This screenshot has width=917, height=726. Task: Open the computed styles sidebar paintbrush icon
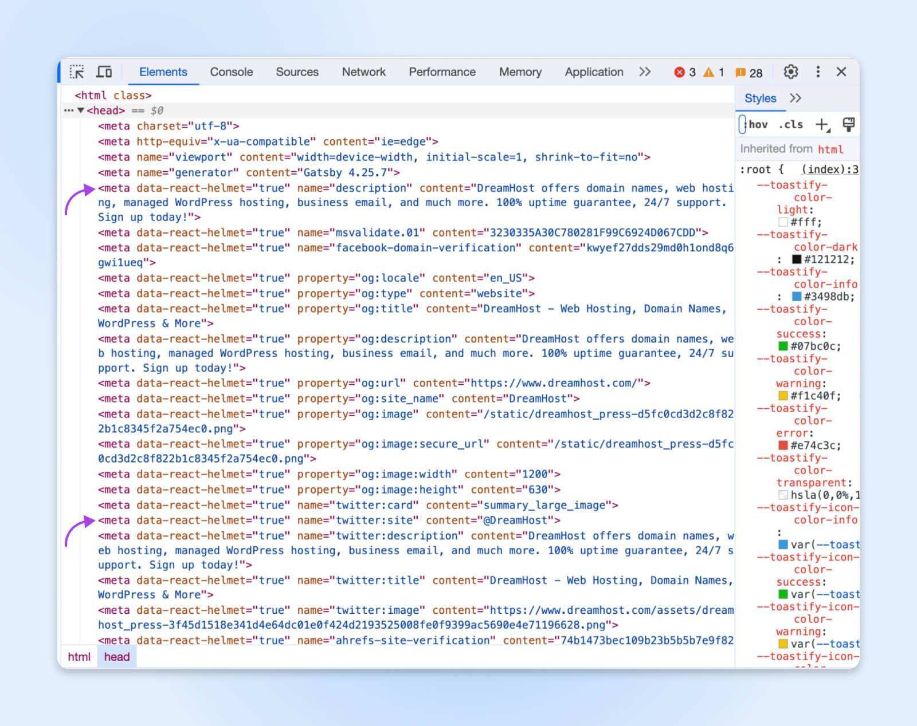tap(849, 125)
